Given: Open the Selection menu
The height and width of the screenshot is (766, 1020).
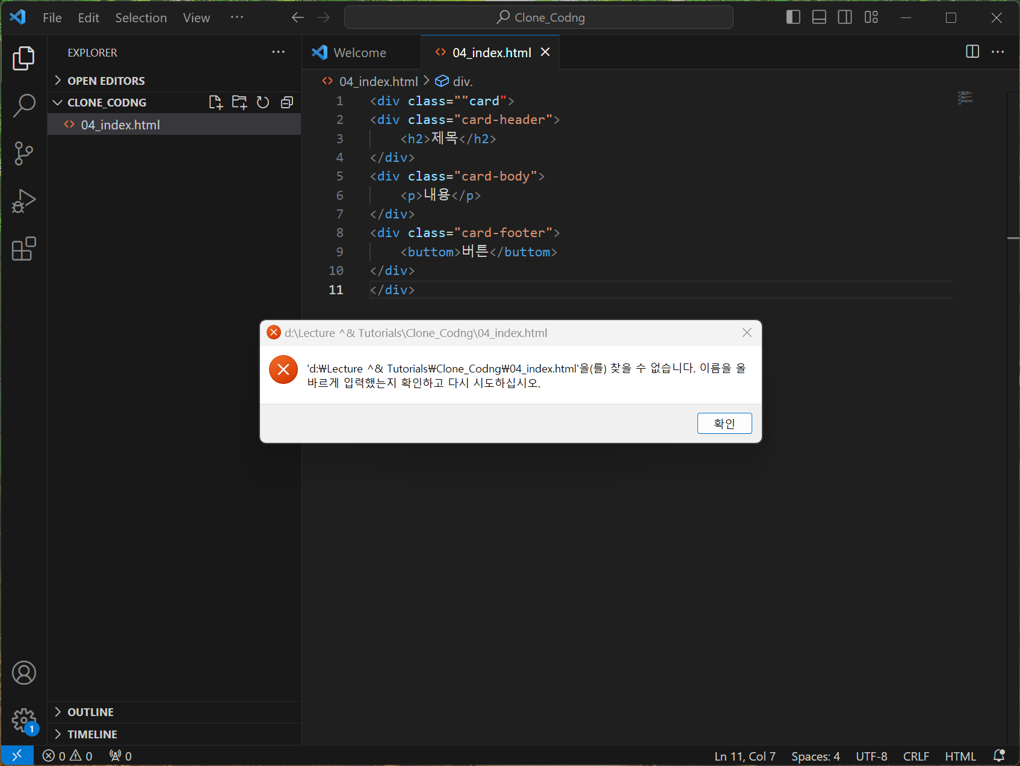Looking at the screenshot, I should [141, 17].
